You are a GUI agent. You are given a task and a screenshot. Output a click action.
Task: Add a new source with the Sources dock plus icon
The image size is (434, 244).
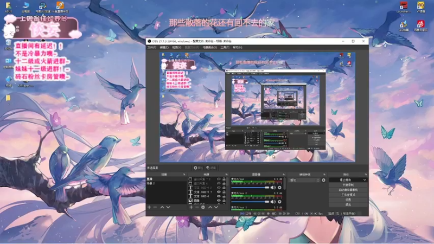[x=191, y=207]
